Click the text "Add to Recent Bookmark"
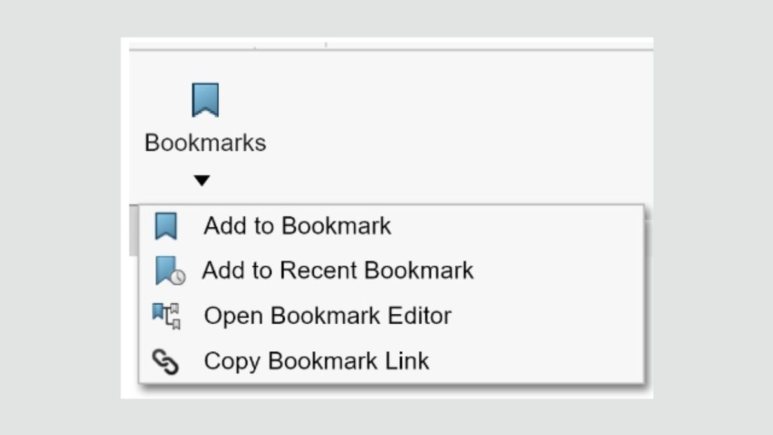 click(338, 271)
